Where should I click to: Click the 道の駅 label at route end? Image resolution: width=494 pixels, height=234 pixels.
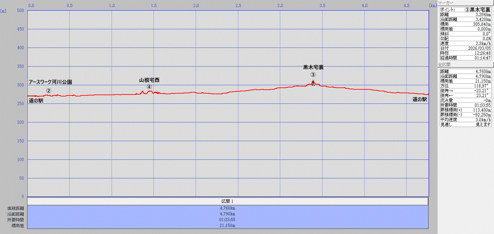(x=420, y=100)
